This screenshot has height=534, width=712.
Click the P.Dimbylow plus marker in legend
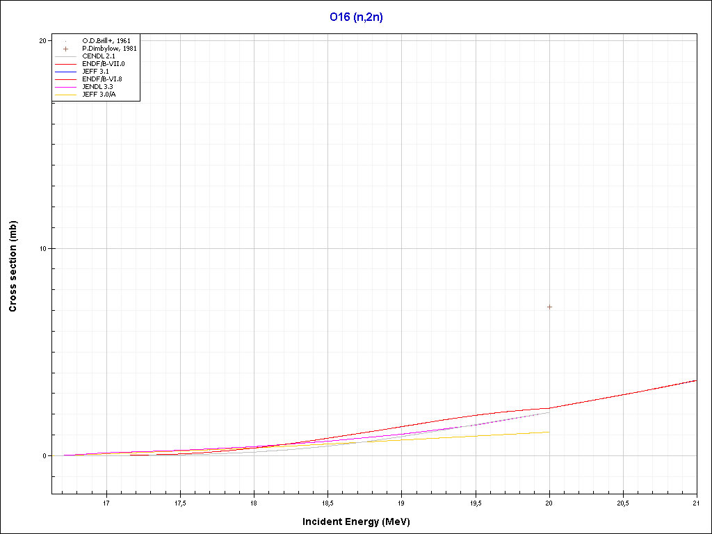65,49
